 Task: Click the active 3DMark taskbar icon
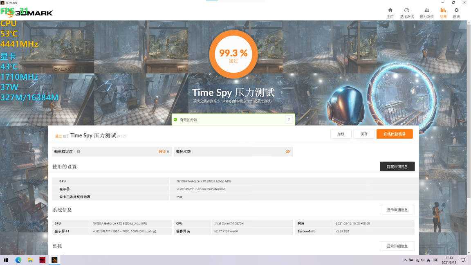(54, 260)
